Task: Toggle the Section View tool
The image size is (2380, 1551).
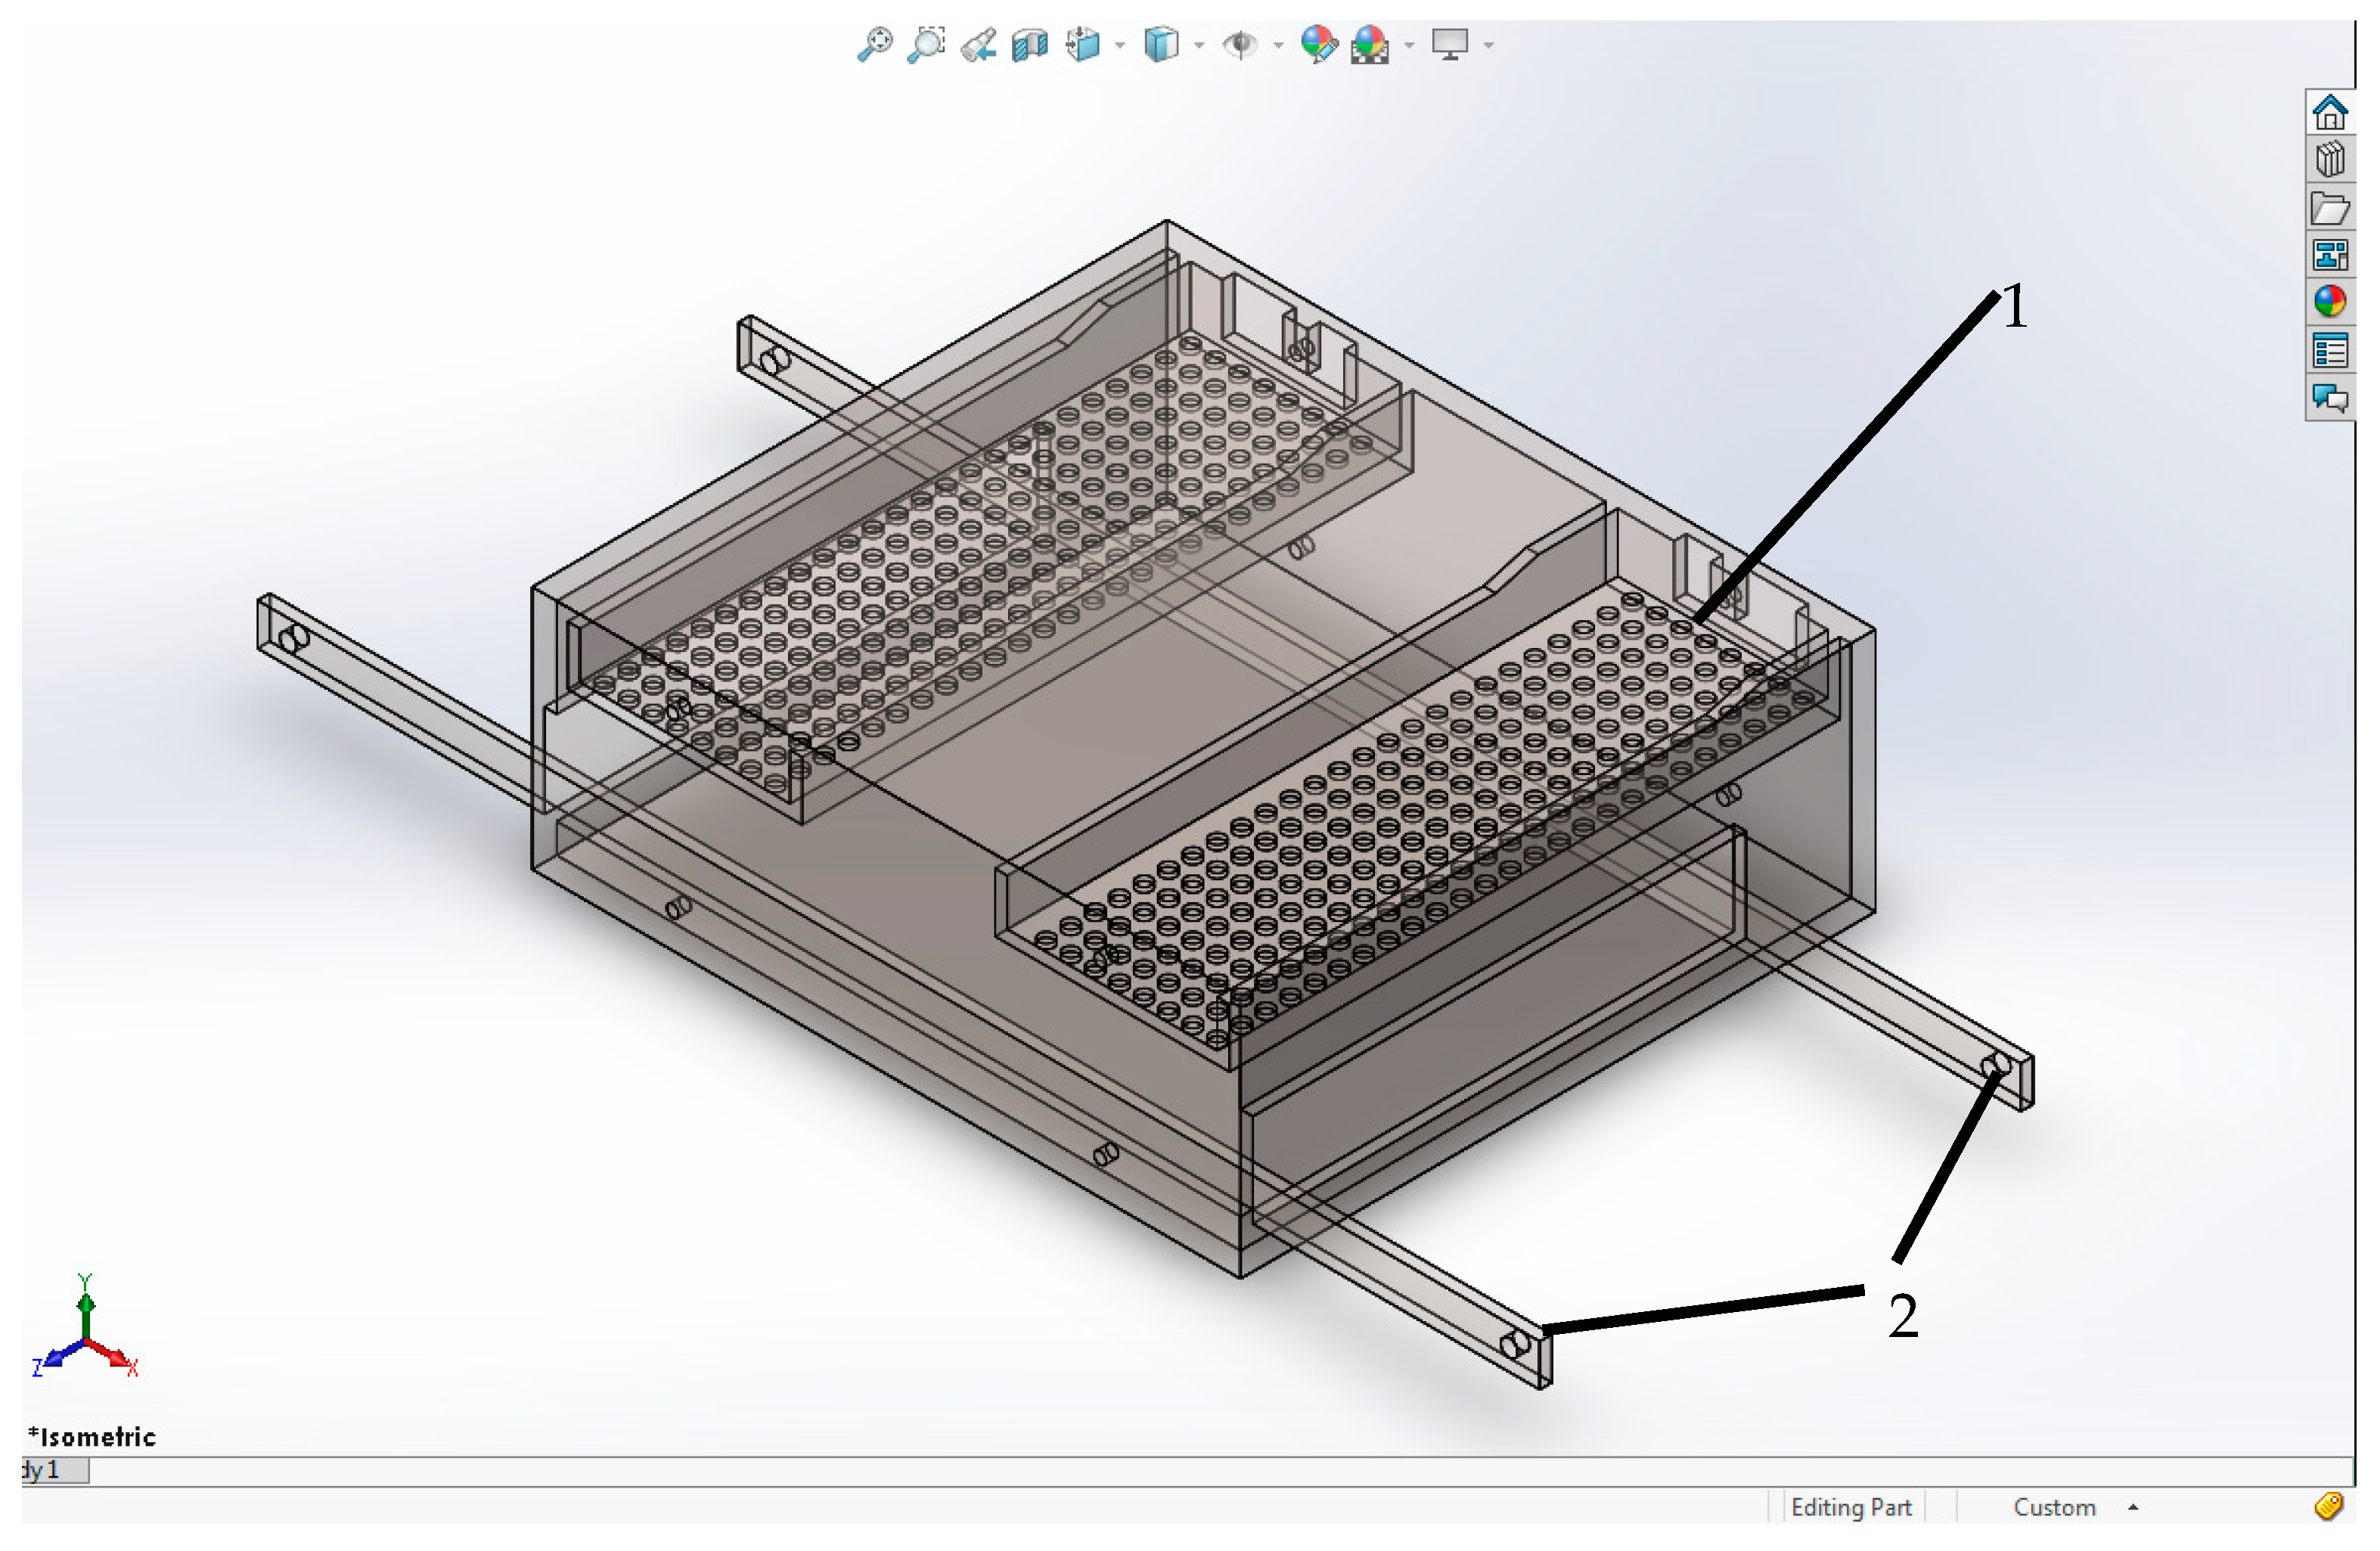Action: [1029, 45]
